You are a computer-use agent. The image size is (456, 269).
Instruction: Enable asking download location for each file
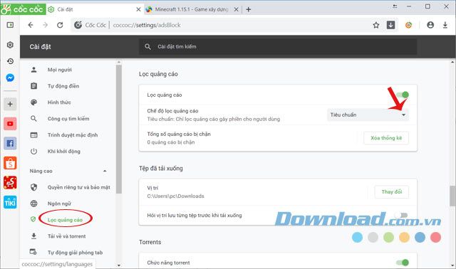tap(402, 215)
